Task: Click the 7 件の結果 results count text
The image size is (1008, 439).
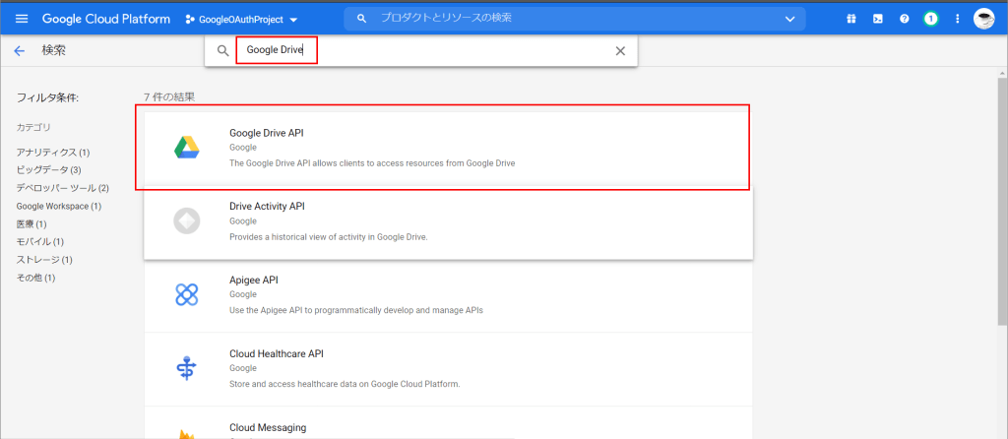Action: click(169, 97)
